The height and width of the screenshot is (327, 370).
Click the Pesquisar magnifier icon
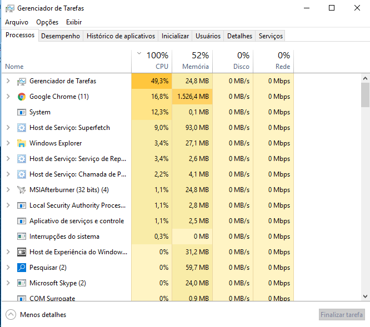pyautogui.click(x=22, y=268)
